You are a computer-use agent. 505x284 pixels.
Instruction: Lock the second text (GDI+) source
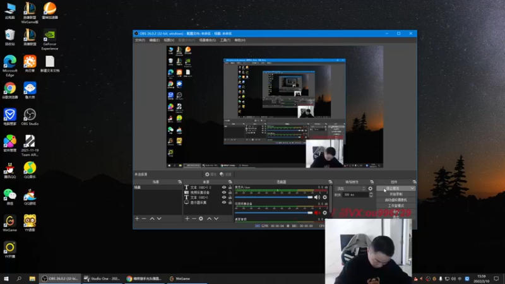(x=230, y=198)
